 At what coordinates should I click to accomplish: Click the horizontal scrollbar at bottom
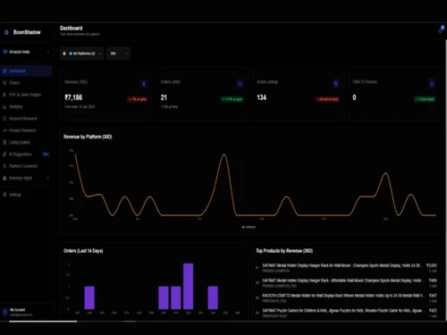click(43, 322)
